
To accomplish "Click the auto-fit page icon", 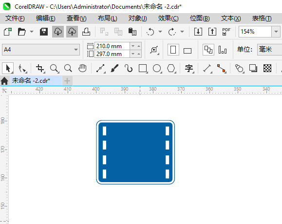I will click(154, 50).
